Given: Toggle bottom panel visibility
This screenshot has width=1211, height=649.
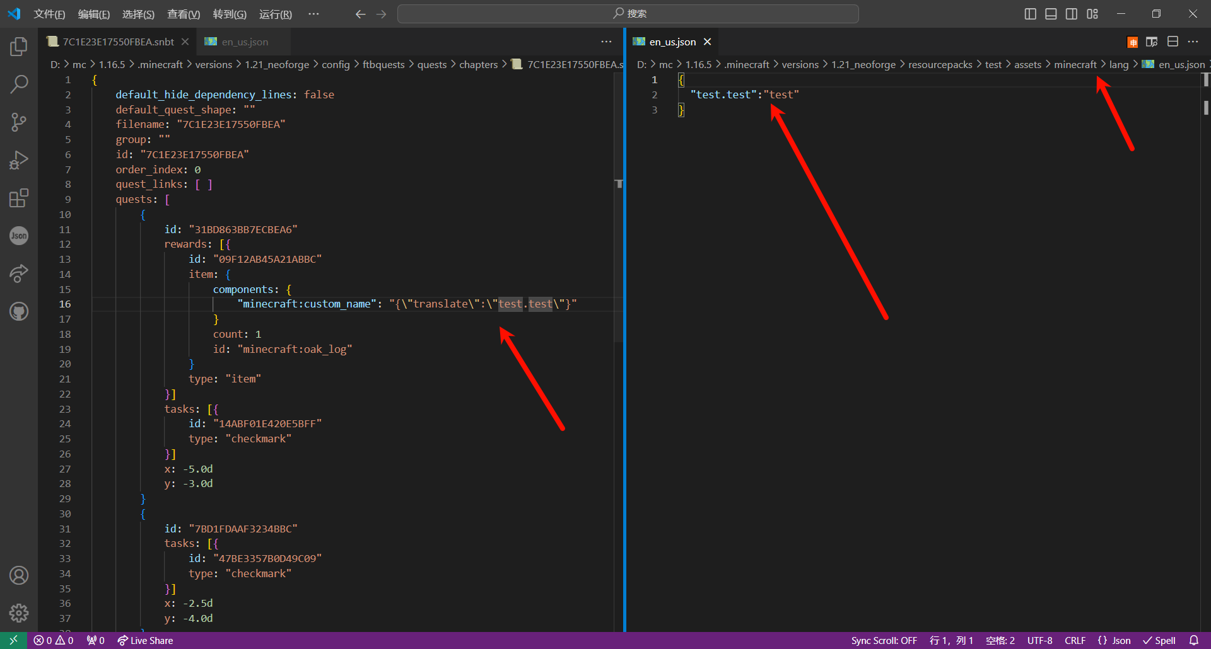Looking at the screenshot, I should tap(1051, 14).
